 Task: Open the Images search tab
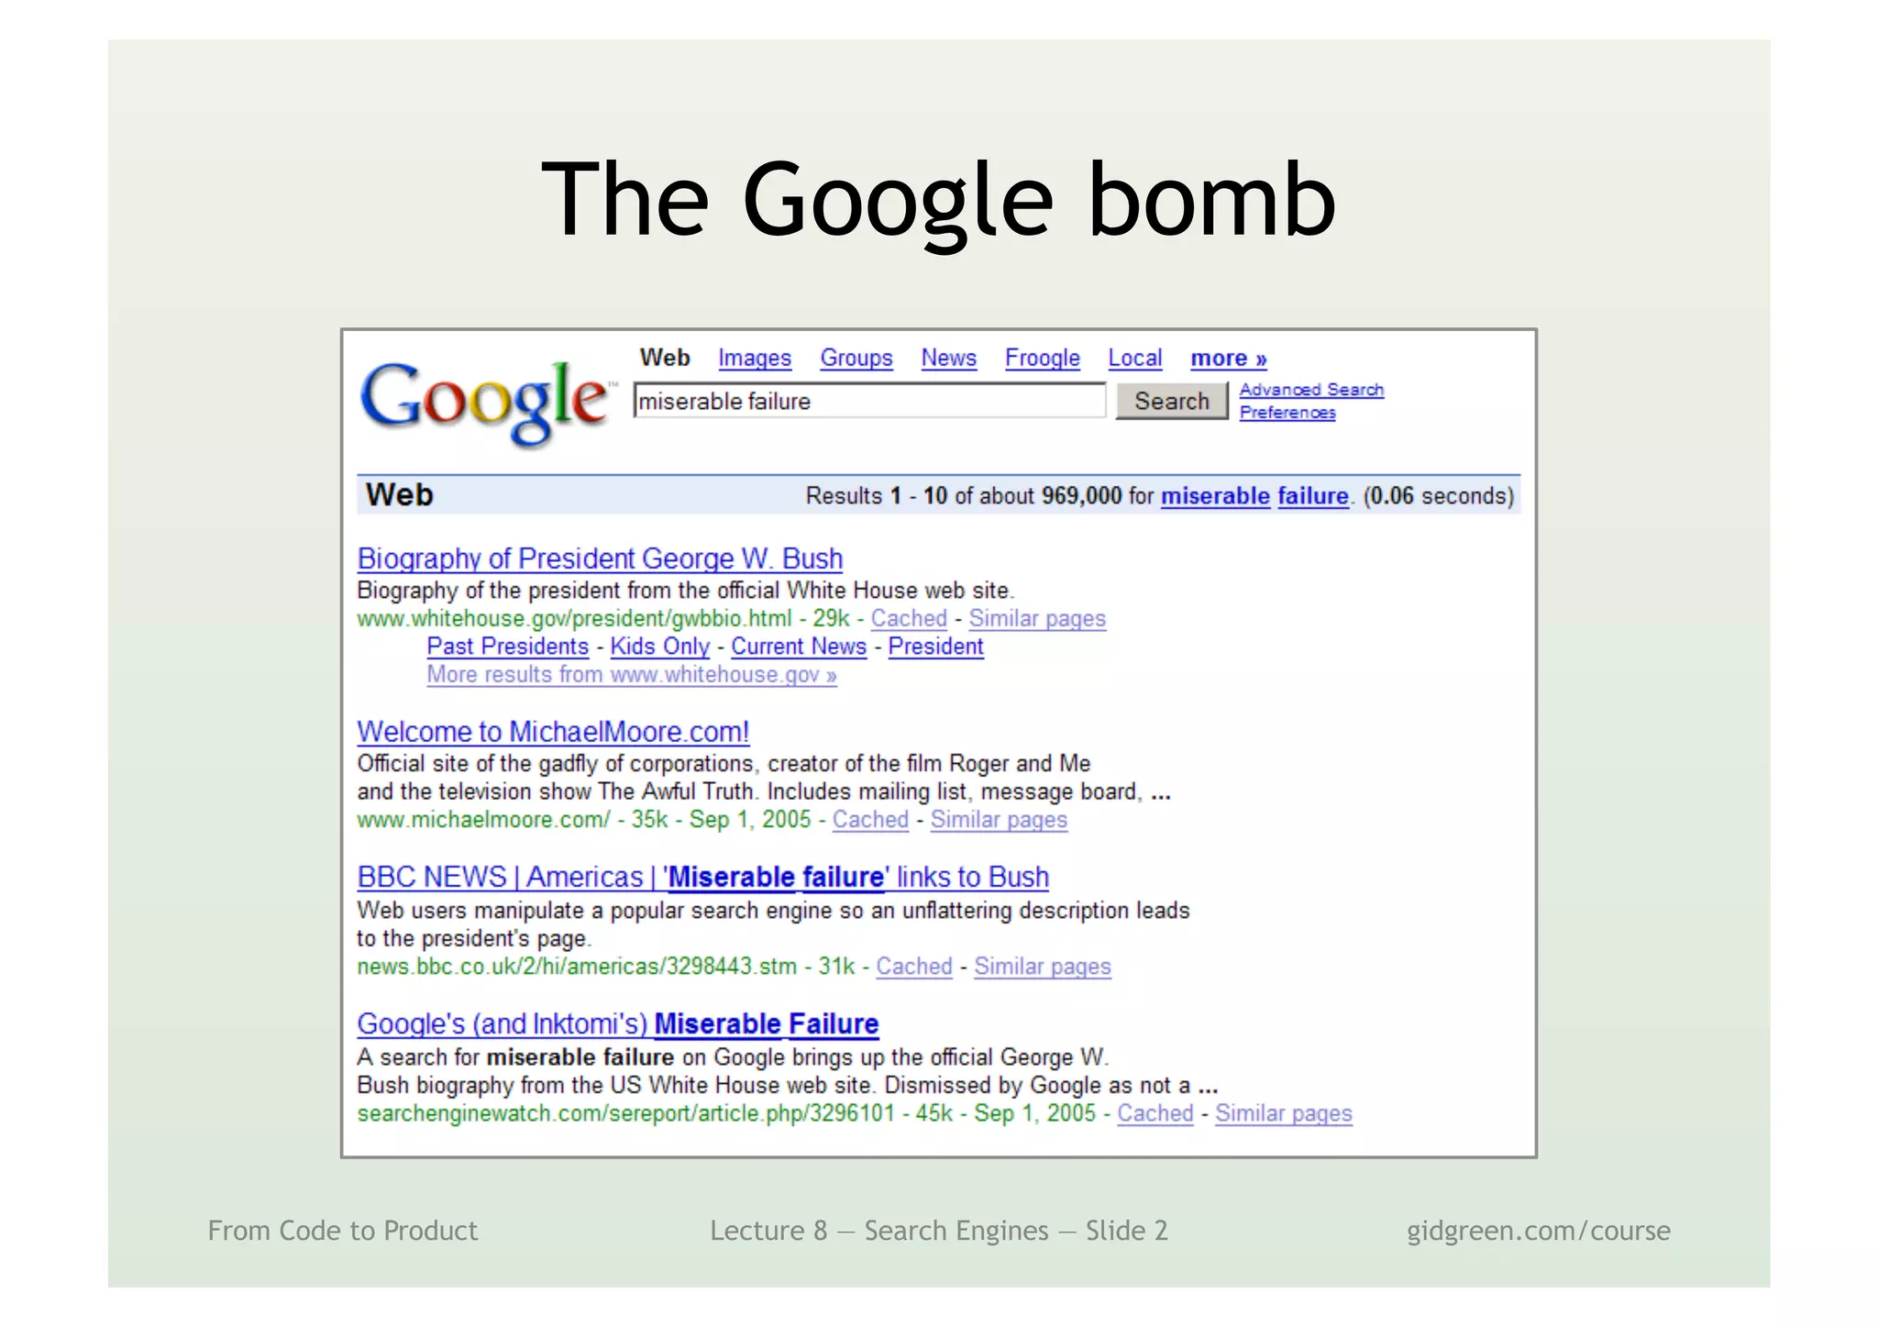pyautogui.click(x=754, y=359)
